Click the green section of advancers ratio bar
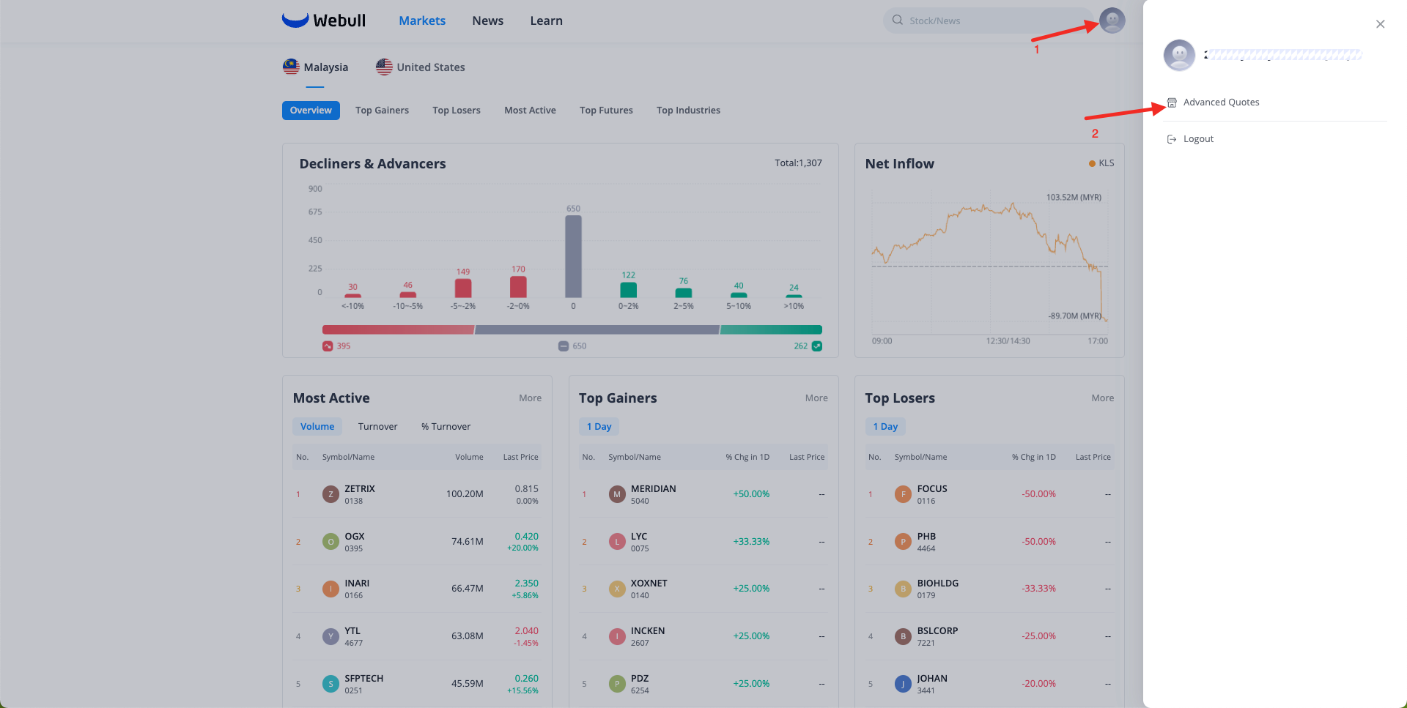 point(771,330)
